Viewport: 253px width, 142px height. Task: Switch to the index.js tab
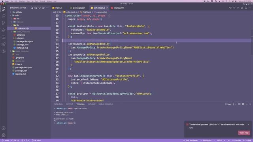pyautogui.click(x=57, y=8)
